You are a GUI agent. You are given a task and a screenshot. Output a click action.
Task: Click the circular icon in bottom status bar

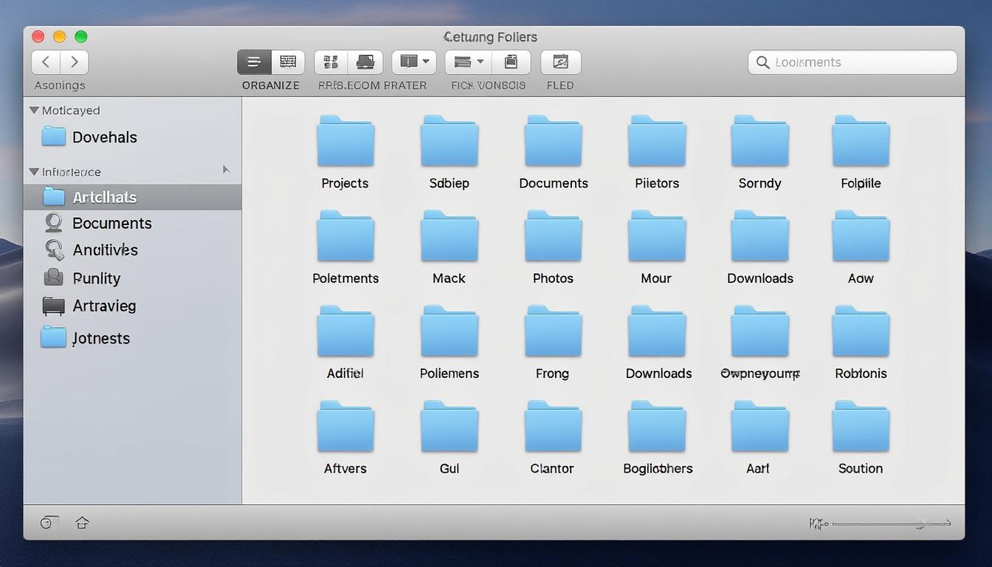46,523
